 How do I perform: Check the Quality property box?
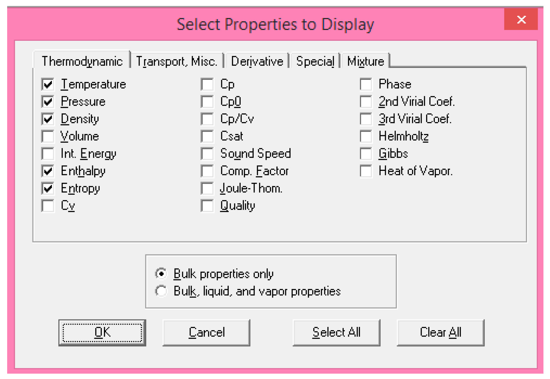coord(207,206)
